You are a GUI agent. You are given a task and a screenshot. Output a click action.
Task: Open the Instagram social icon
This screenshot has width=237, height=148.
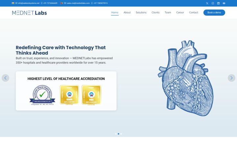click(213, 3)
